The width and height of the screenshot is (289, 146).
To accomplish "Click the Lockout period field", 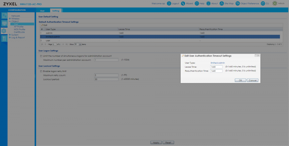I will click(x=106, y=79).
